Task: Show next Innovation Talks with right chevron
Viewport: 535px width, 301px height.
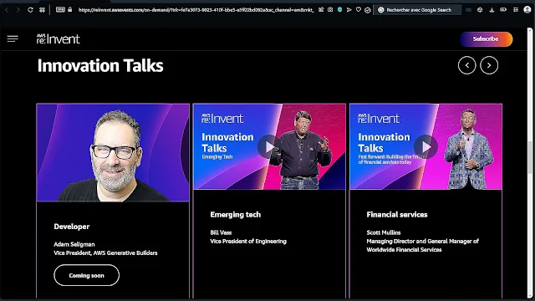Action: [489, 65]
